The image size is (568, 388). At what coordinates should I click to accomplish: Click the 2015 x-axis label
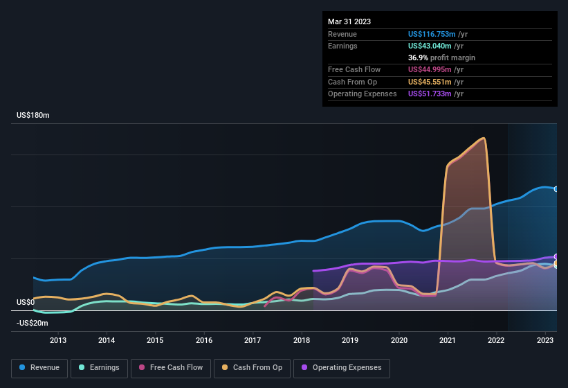coord(155,340)
